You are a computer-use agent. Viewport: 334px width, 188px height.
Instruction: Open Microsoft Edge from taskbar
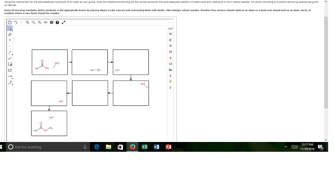[x=97, y=147]
